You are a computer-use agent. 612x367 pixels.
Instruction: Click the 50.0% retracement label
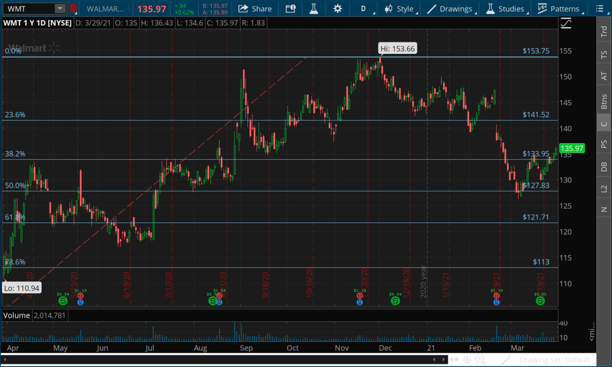pyautogui.click(x=15, y=186)
